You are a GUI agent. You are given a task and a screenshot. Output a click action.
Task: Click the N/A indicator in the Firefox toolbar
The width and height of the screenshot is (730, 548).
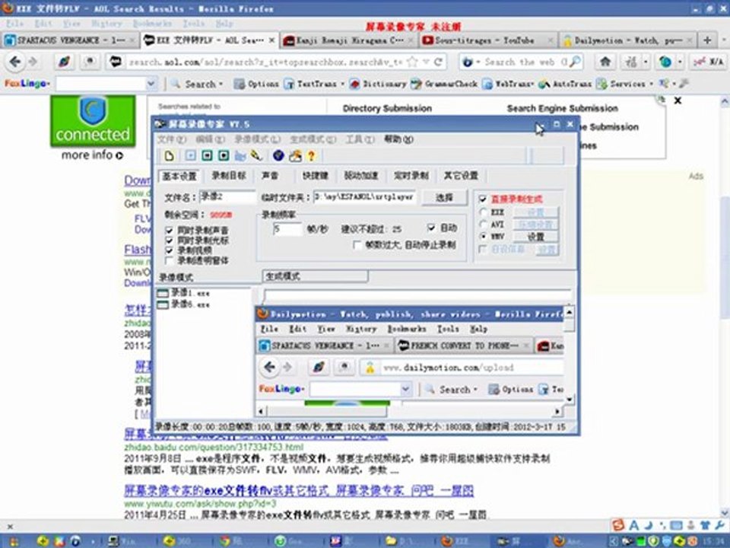coord(708,62)
